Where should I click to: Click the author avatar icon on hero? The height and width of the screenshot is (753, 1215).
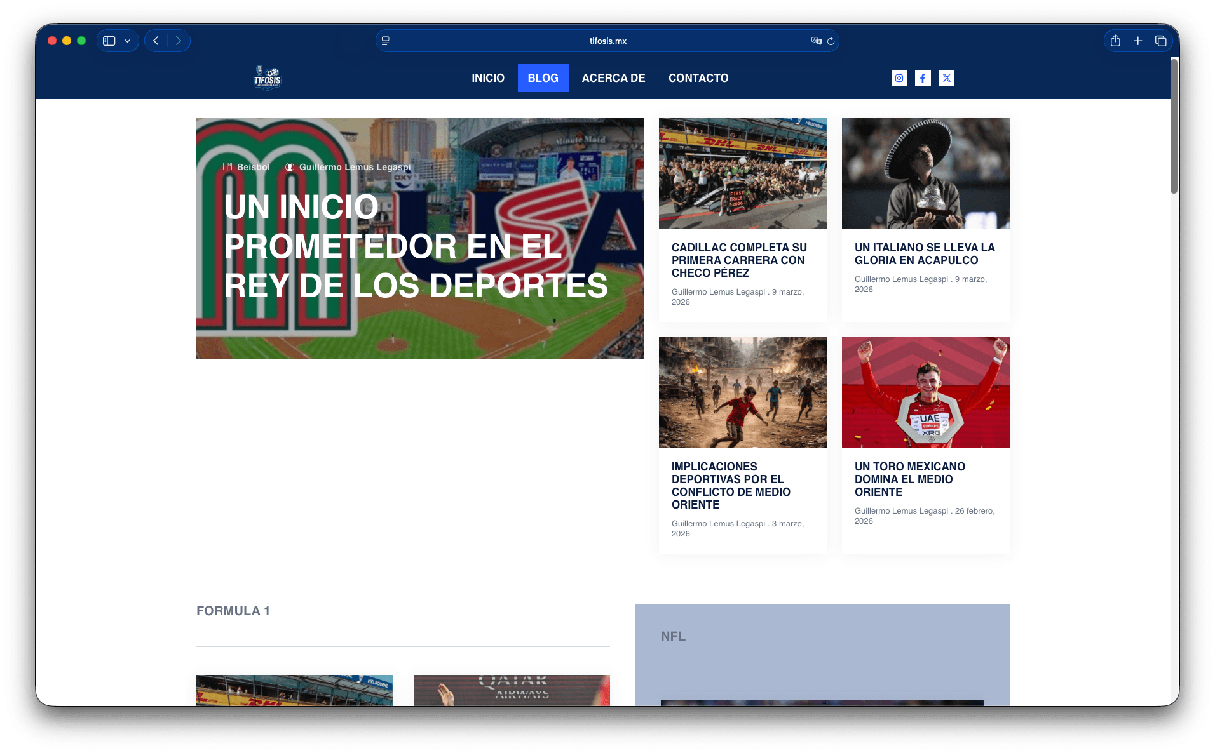tap(290, 167)
